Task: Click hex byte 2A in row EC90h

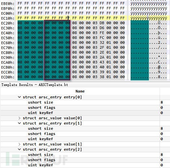Action: tap(102, 57)
